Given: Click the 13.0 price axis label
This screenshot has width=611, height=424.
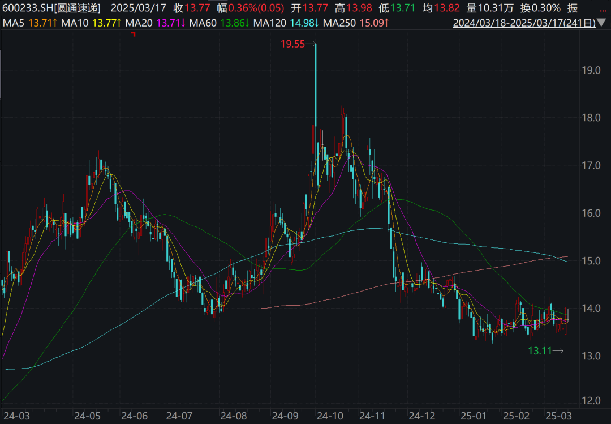Looking at the screenshot, I should 591,356.
